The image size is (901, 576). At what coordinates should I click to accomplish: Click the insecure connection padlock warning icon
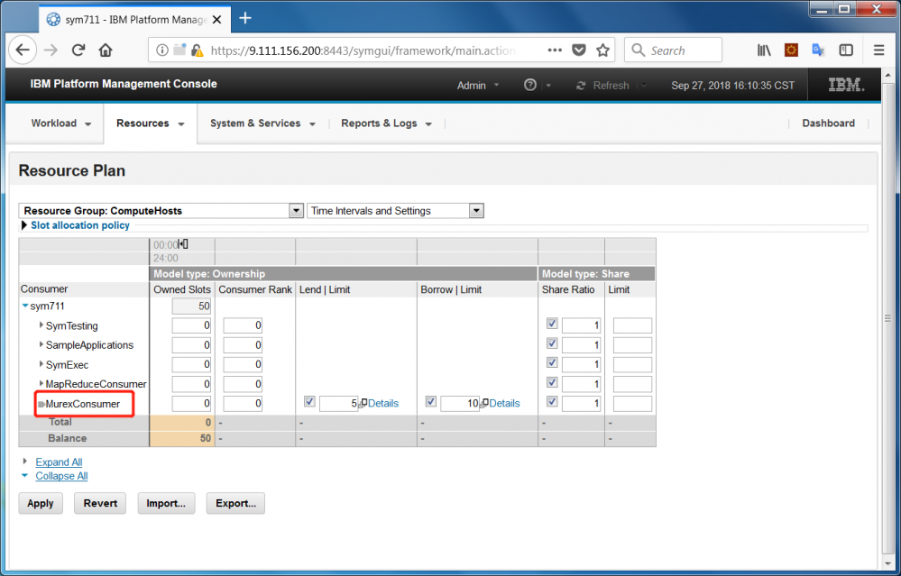click(x=198, y=50)
